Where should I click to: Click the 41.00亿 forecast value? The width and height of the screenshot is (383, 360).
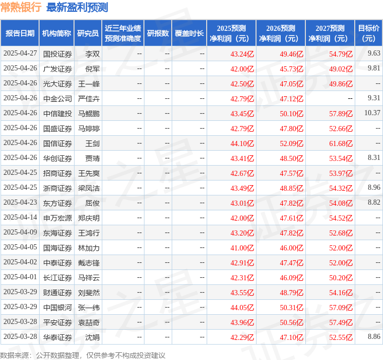click(x=242, y=248)
